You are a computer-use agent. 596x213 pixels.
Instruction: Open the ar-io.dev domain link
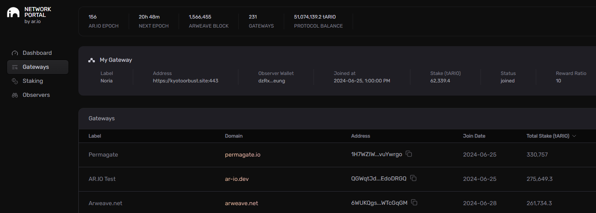click(237, 179)
